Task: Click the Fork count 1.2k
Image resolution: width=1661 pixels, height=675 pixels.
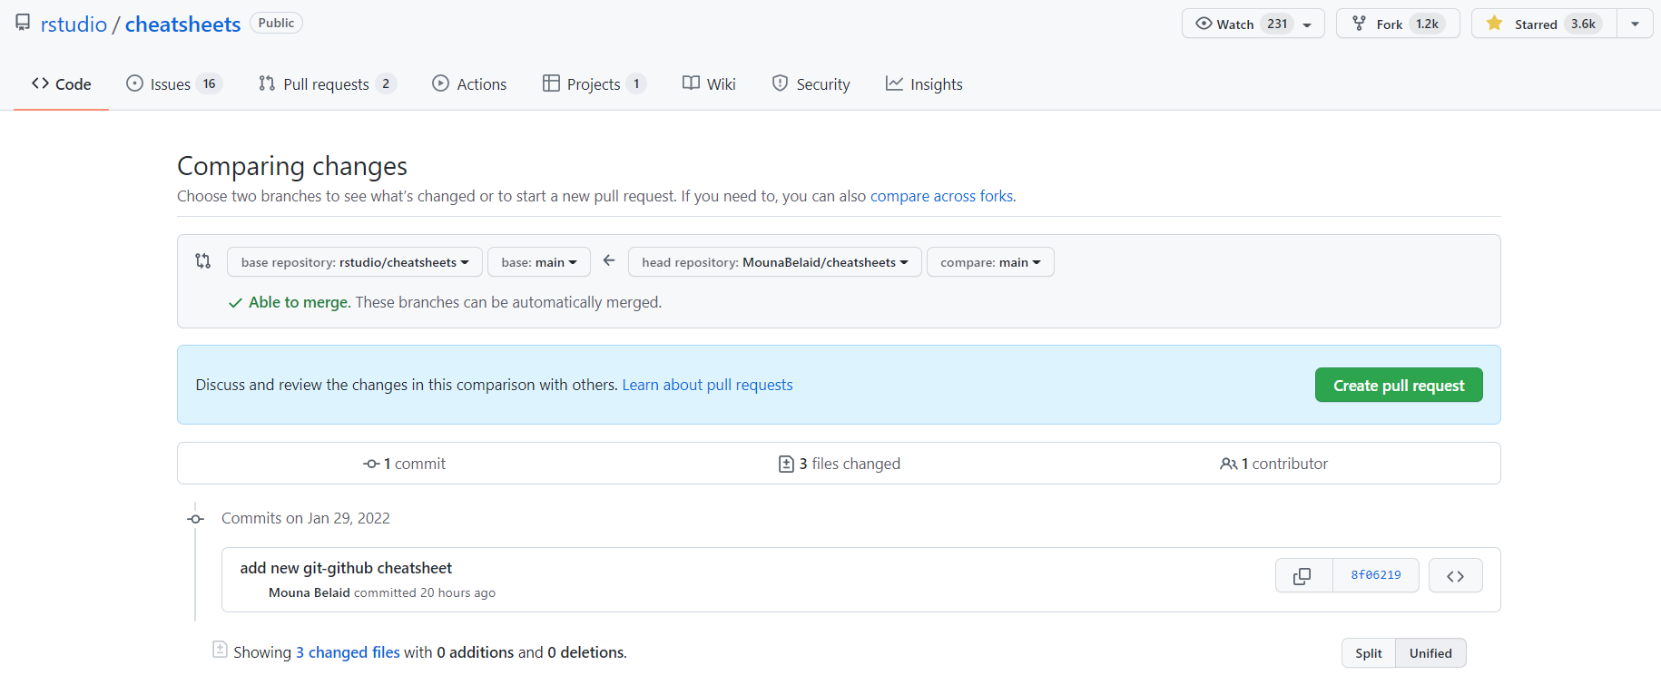Action: (1427, 24)
